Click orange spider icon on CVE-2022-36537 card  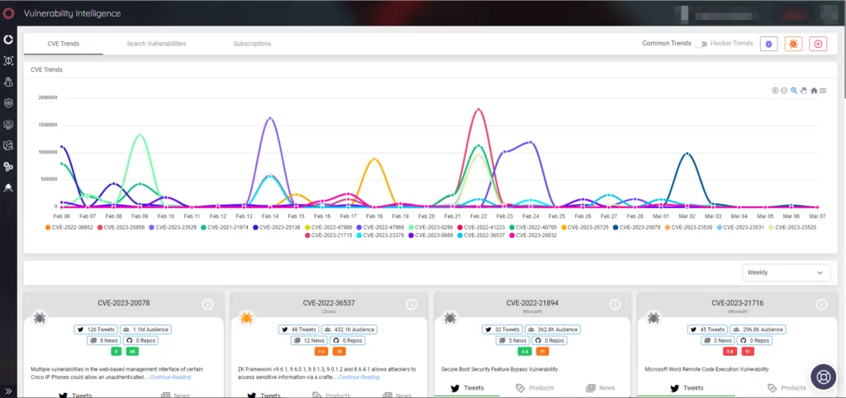[x=246, y=318]
